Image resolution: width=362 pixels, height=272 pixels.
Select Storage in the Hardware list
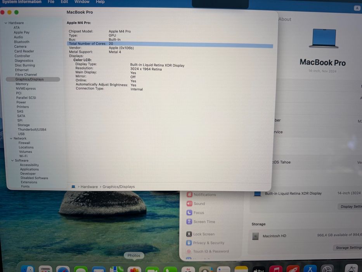(x=24, y=125)
